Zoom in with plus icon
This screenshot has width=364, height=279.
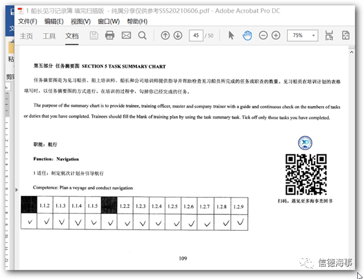(276, 36)
